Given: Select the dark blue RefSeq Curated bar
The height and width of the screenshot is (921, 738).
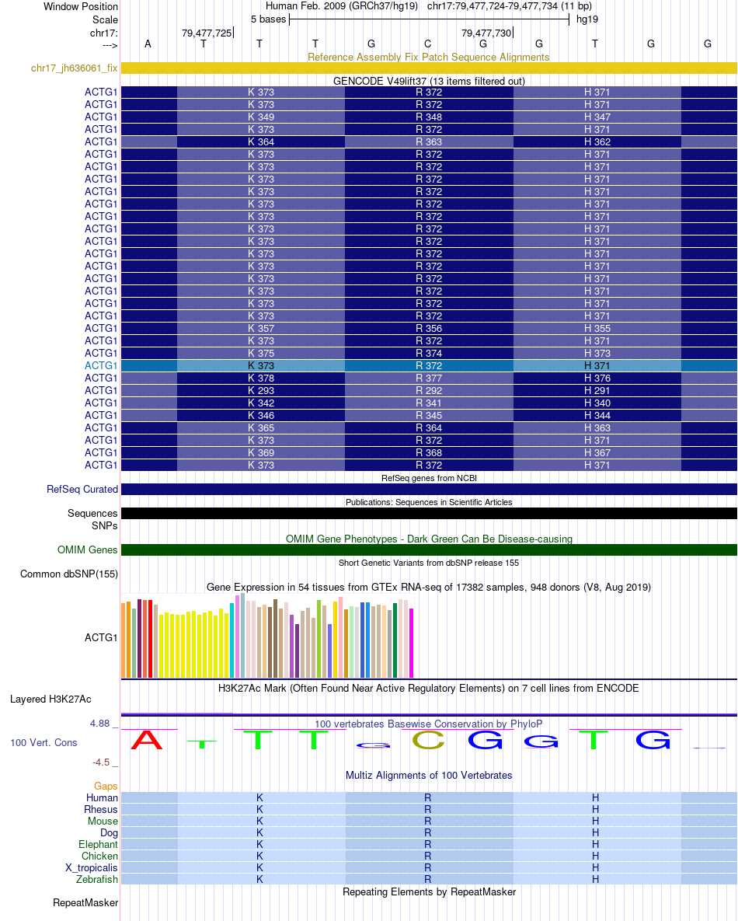Looking at the screenshot, I should (429, 490).
